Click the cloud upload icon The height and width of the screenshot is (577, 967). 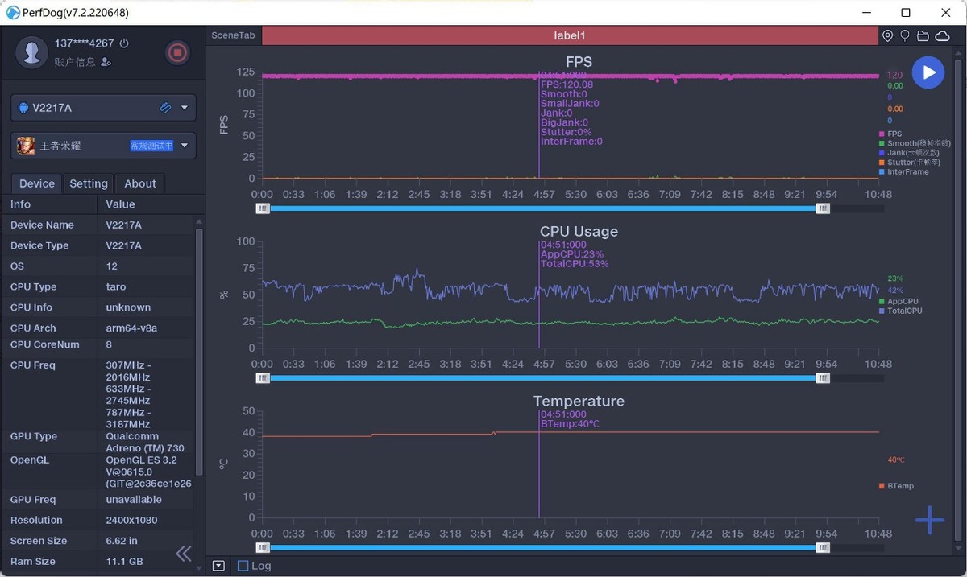[941, 36]
